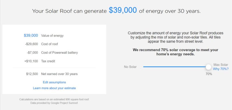Click the solar coverage slider handle
Screen dimensions: 232x110
[208, 67]
